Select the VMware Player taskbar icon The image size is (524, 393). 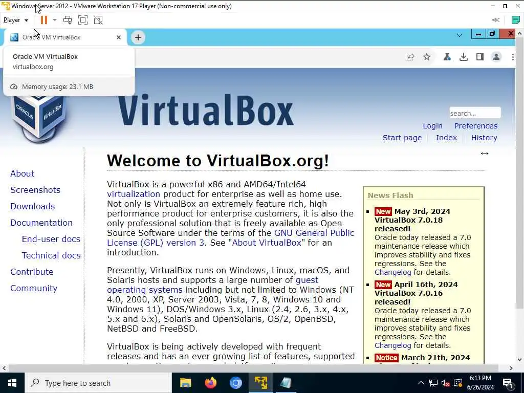(x=260, y=383)
